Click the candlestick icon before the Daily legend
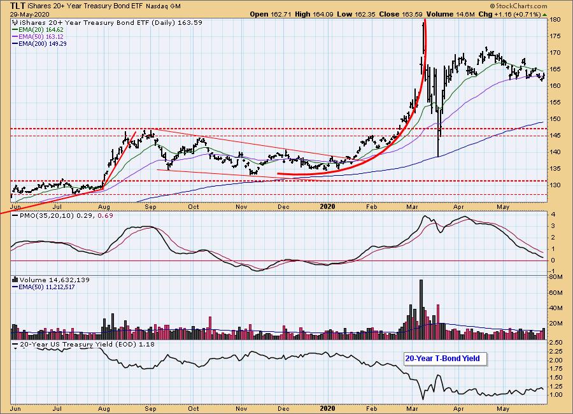Viewport: 573px width, 414px height. tap(15, 23)
